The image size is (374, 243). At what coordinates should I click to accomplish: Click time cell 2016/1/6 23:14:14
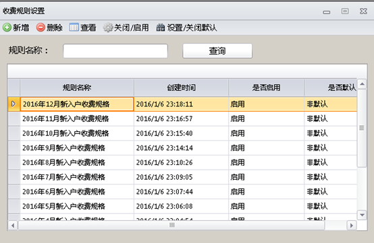pyautogui.click(x=182, y=148)
